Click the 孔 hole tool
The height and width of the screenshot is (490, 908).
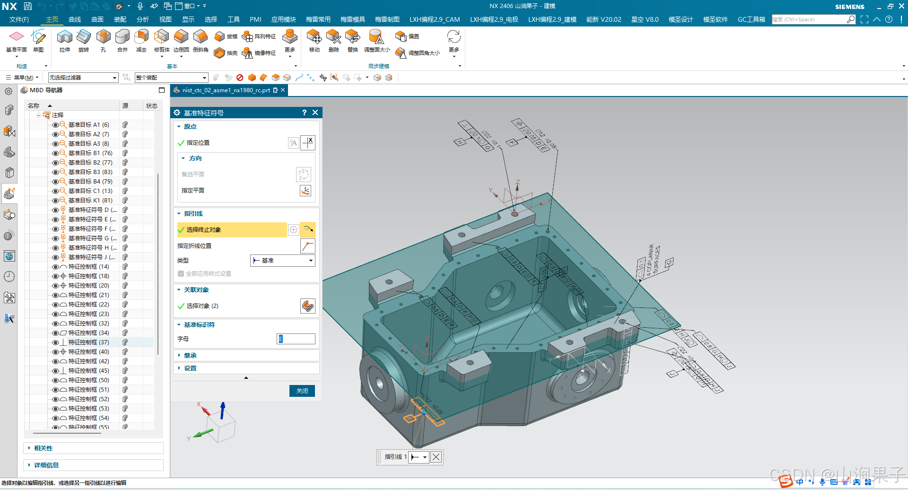coord(103,41)
